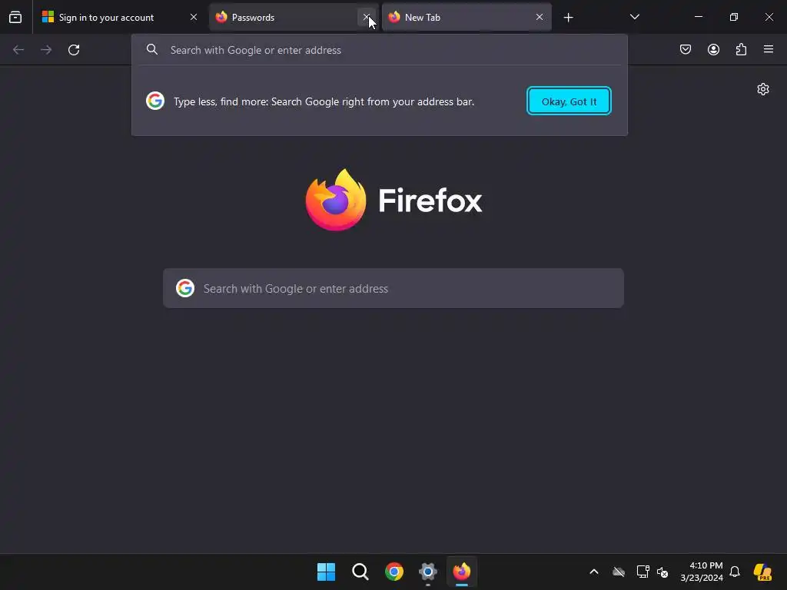Screen dimensions: 787x590
Task: Open the muted volume tray icon
Action: 662,572
